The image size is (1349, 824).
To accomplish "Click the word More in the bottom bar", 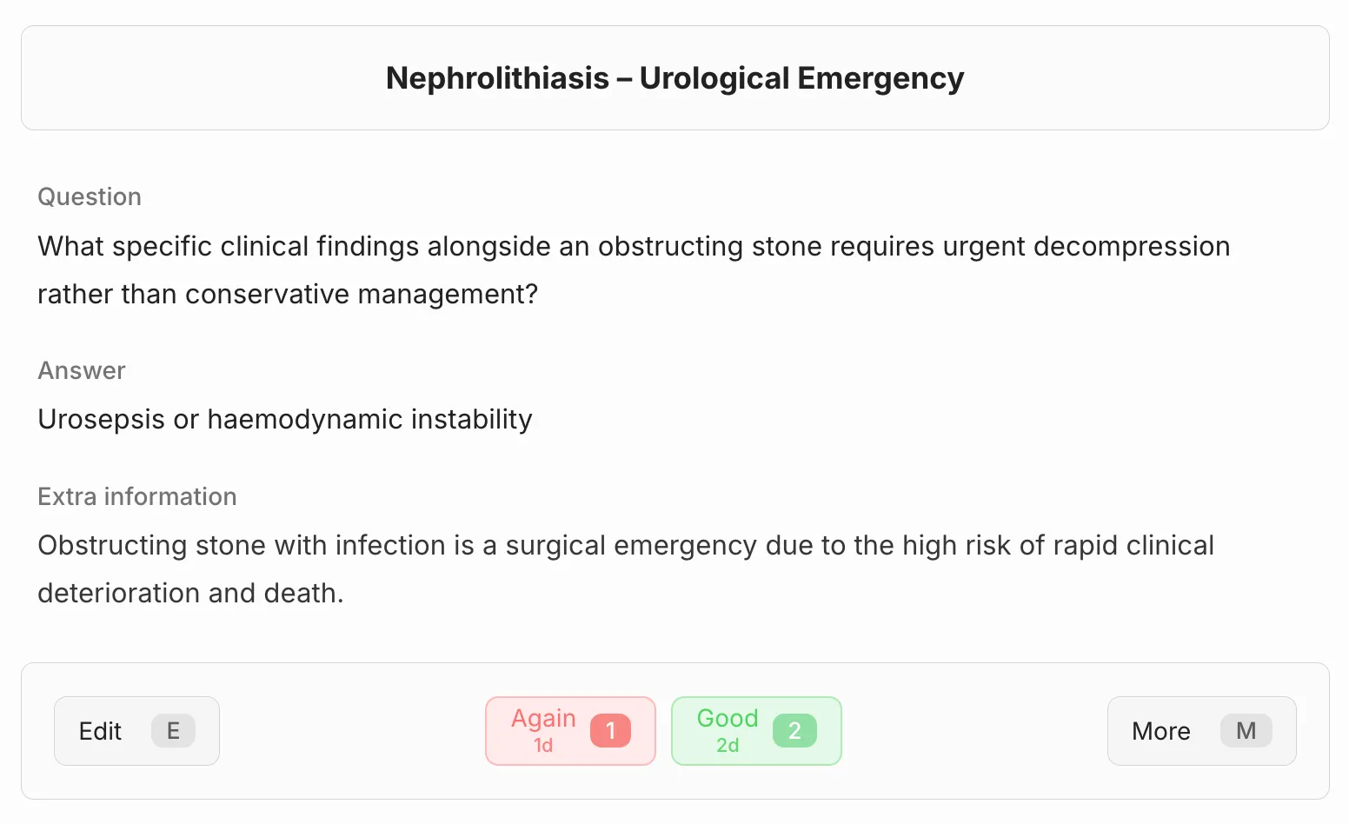I will point(1161,731).
